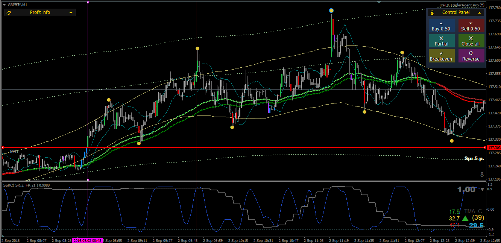501x243 pixels.
Task: Click the magenta vertical line top handle
Action: (x=88, y=3)
